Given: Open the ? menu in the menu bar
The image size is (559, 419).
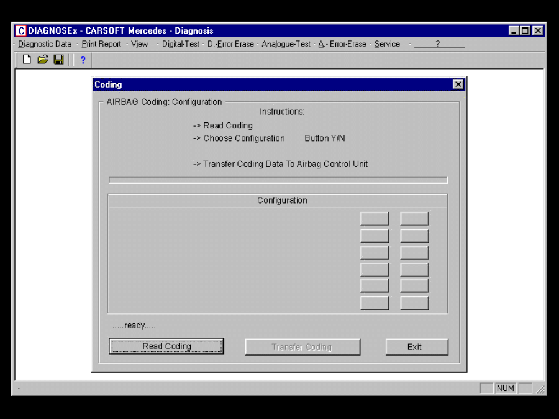Looking at the screenshot, I should pos(438,44).
